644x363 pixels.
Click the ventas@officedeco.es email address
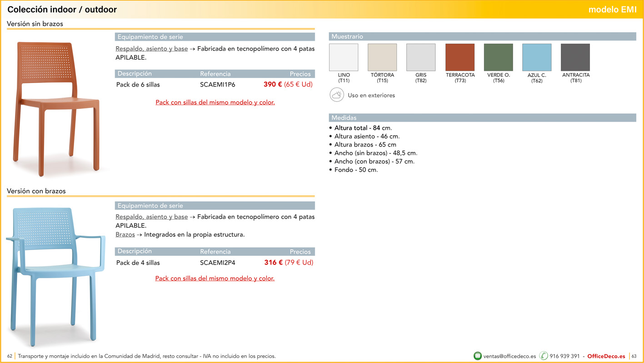[509, 356]
